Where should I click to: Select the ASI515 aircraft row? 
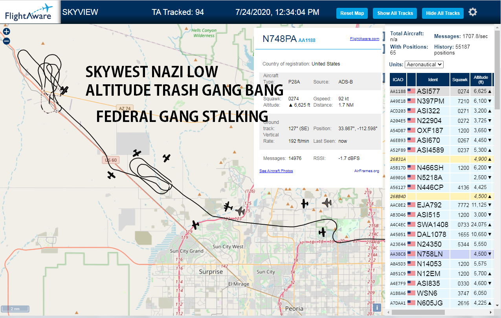click(441, 215)
